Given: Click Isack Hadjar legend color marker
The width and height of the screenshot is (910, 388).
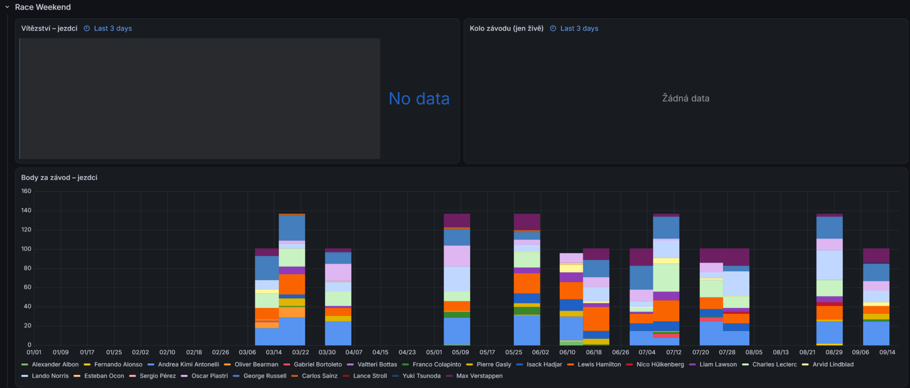Looking at the screenshot, I should (x=519, y=364).
